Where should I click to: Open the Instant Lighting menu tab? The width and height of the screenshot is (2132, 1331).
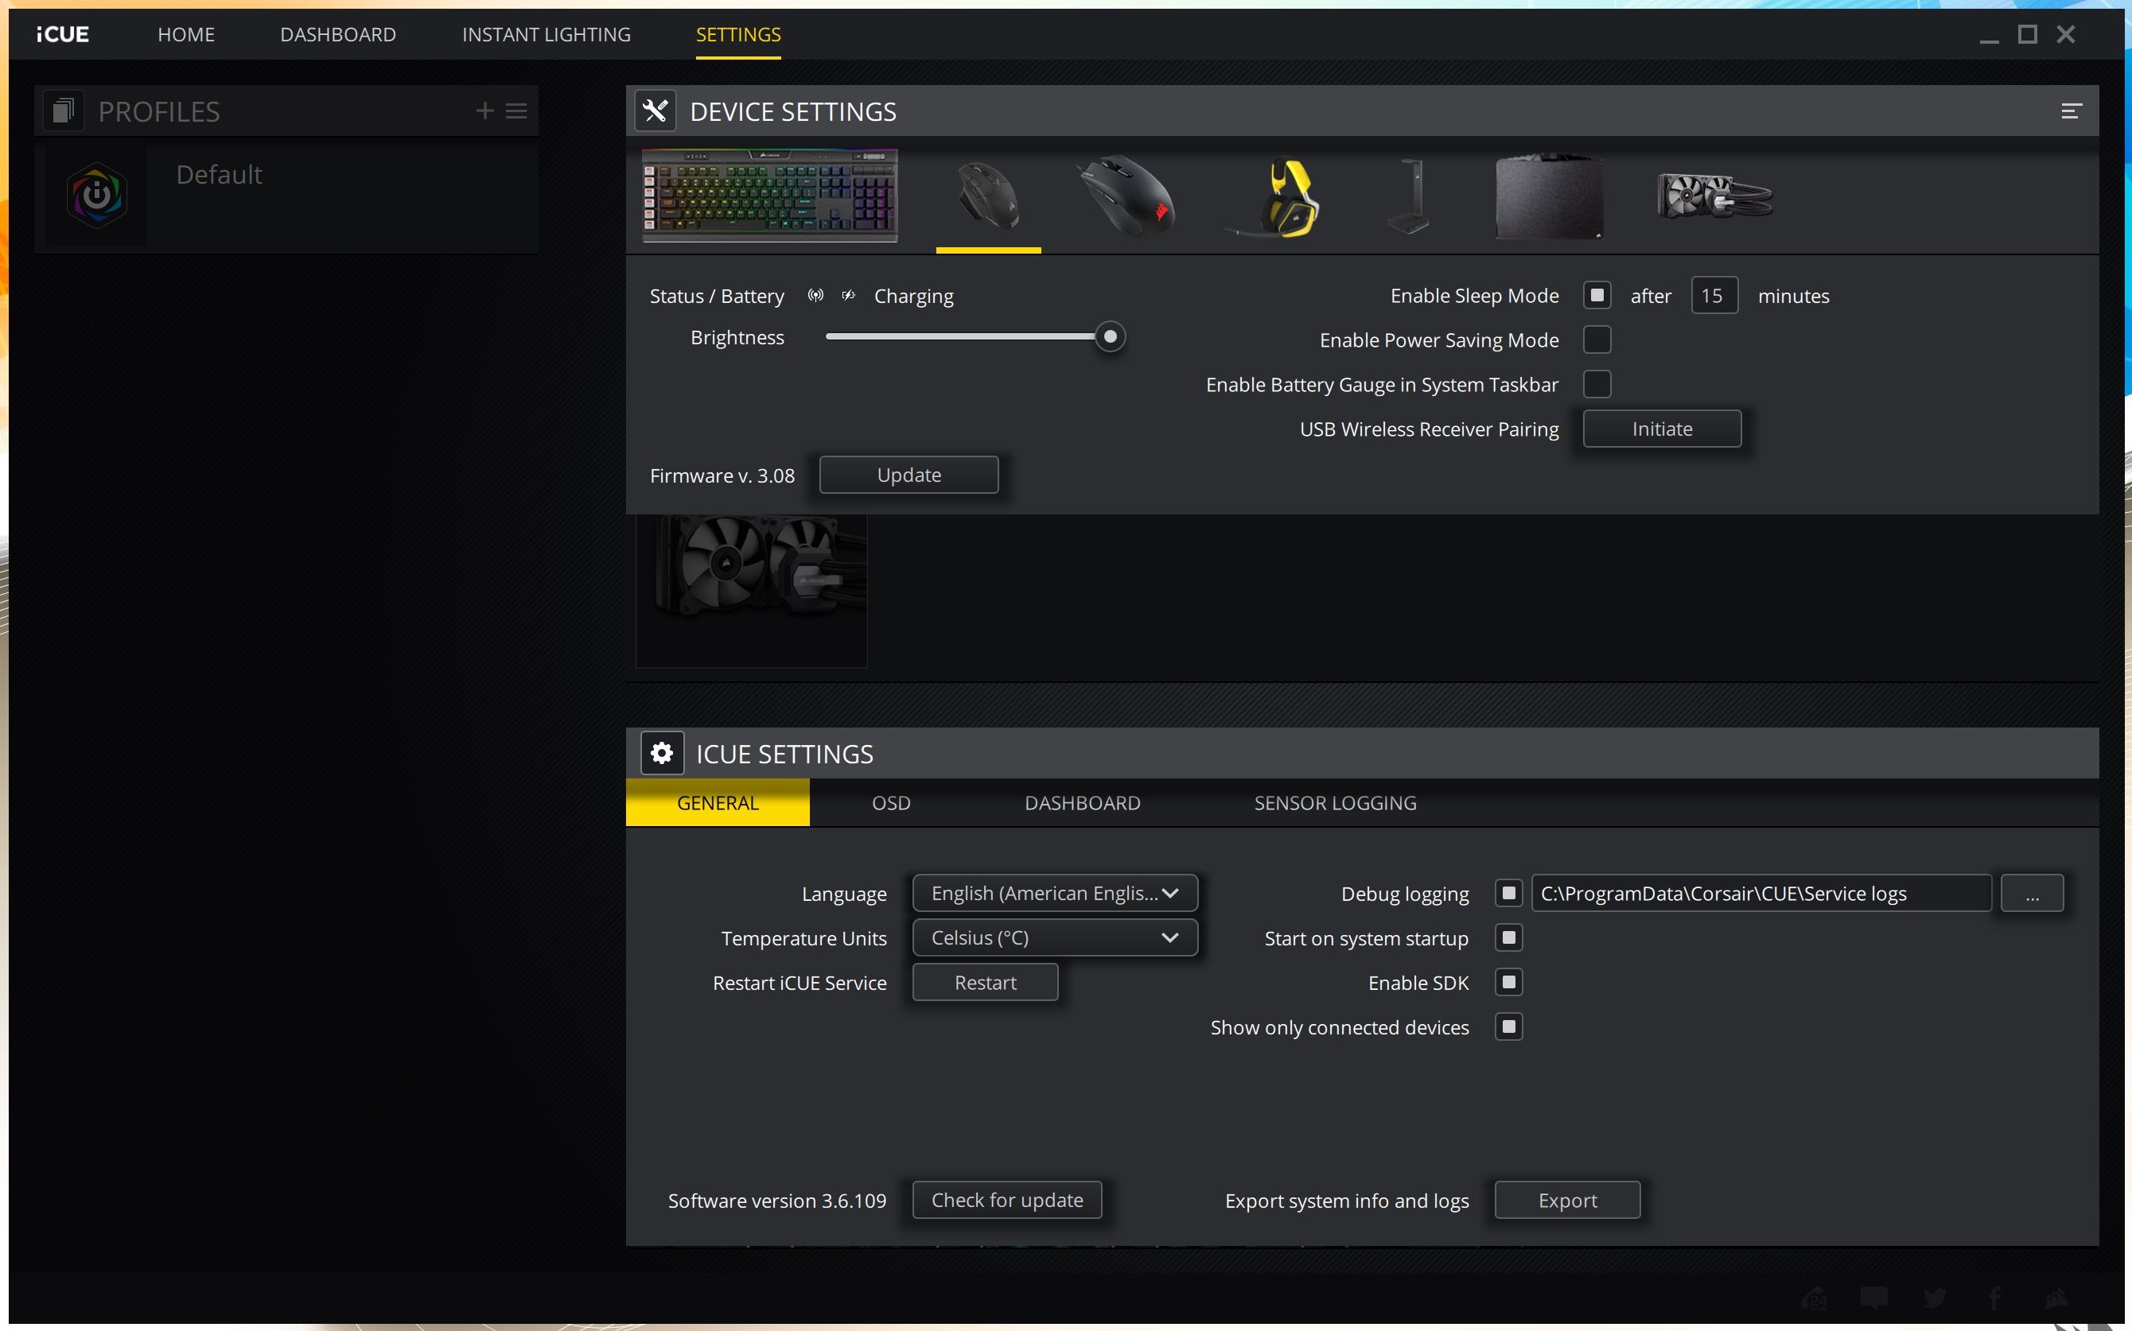coord(546,34)
